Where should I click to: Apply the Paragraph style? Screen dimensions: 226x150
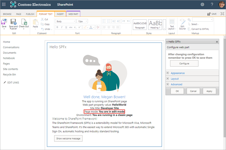tap(140, 25)
